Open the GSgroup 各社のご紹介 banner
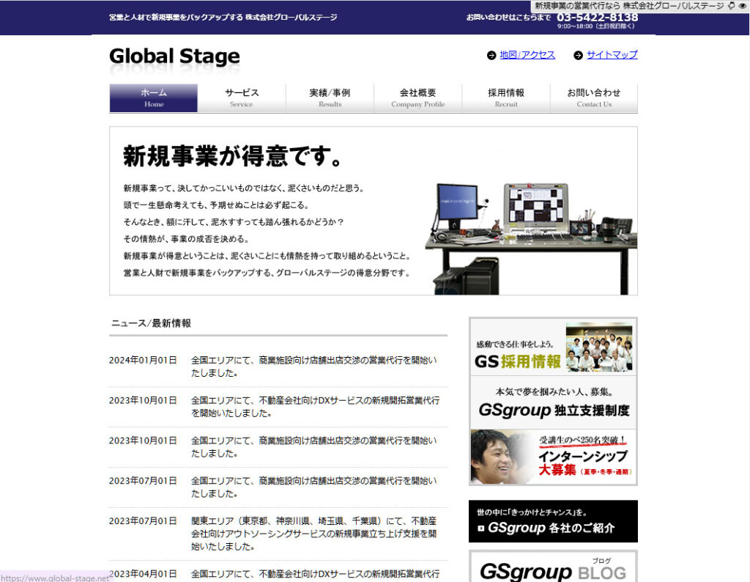This screenshot has width=750, height=582. (553, 521)
